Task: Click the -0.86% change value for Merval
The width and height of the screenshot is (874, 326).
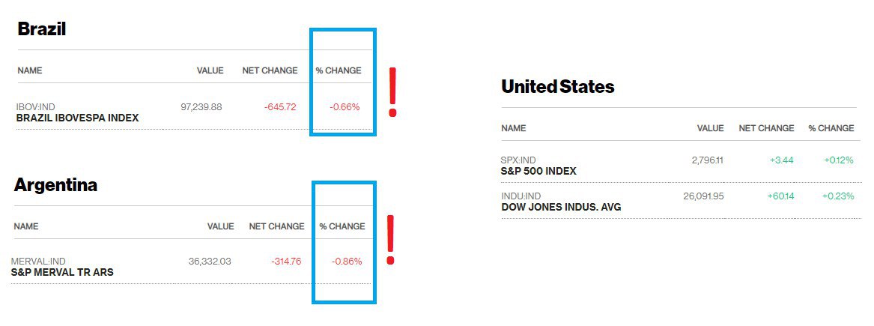Action: coord(347,262)
